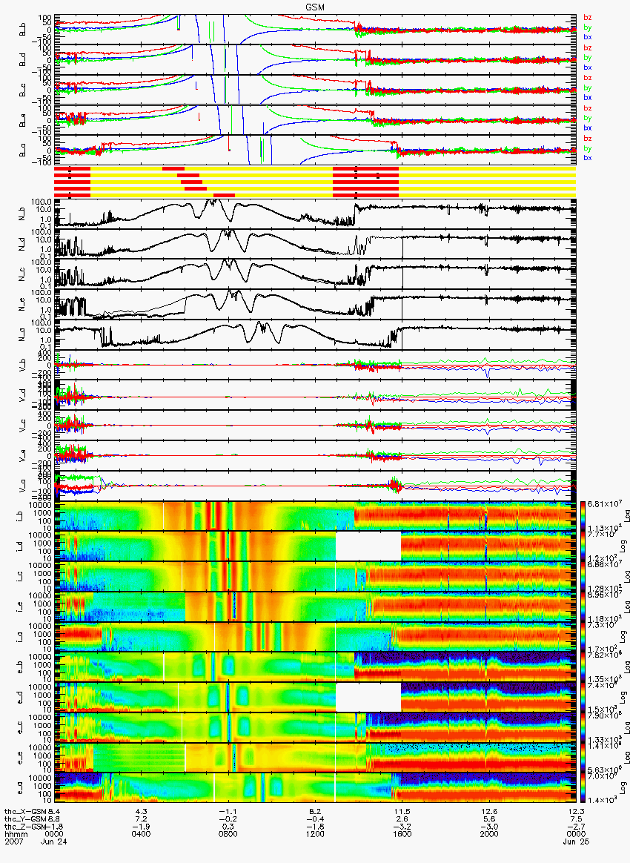Click the 7.0×10^8 colorbar value
This screenshot has height=863, width=630.
(x=603, y=776)
